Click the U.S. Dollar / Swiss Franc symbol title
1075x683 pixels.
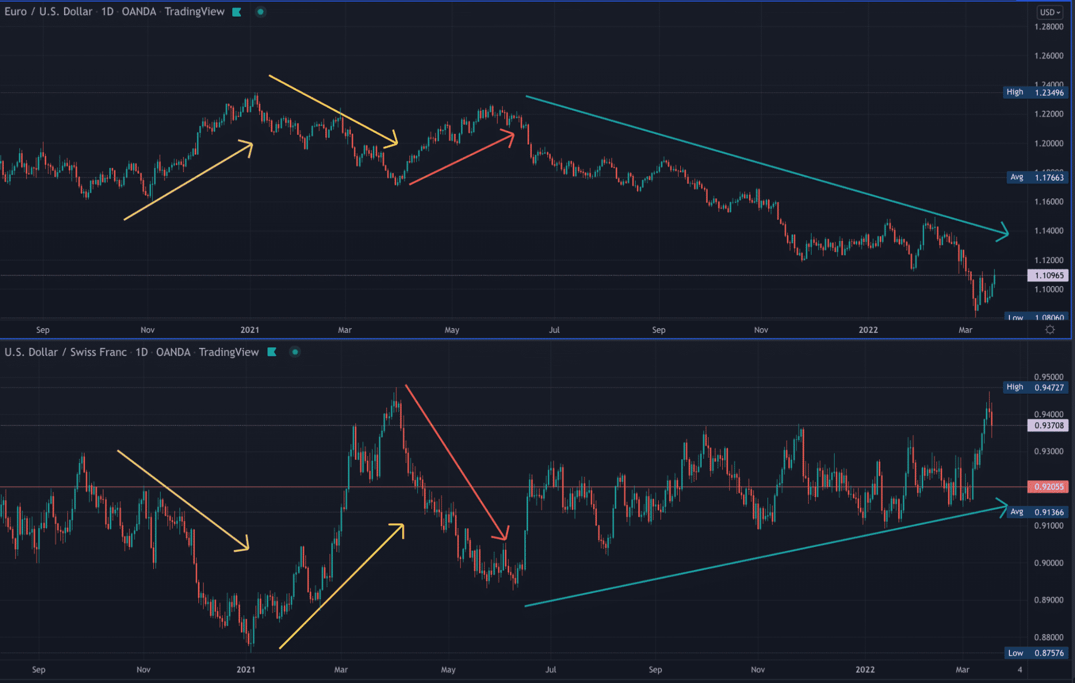66,352
